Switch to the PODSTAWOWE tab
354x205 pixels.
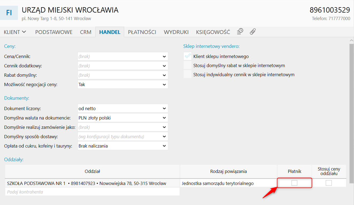pyautogui.click(x=54, y=32)
